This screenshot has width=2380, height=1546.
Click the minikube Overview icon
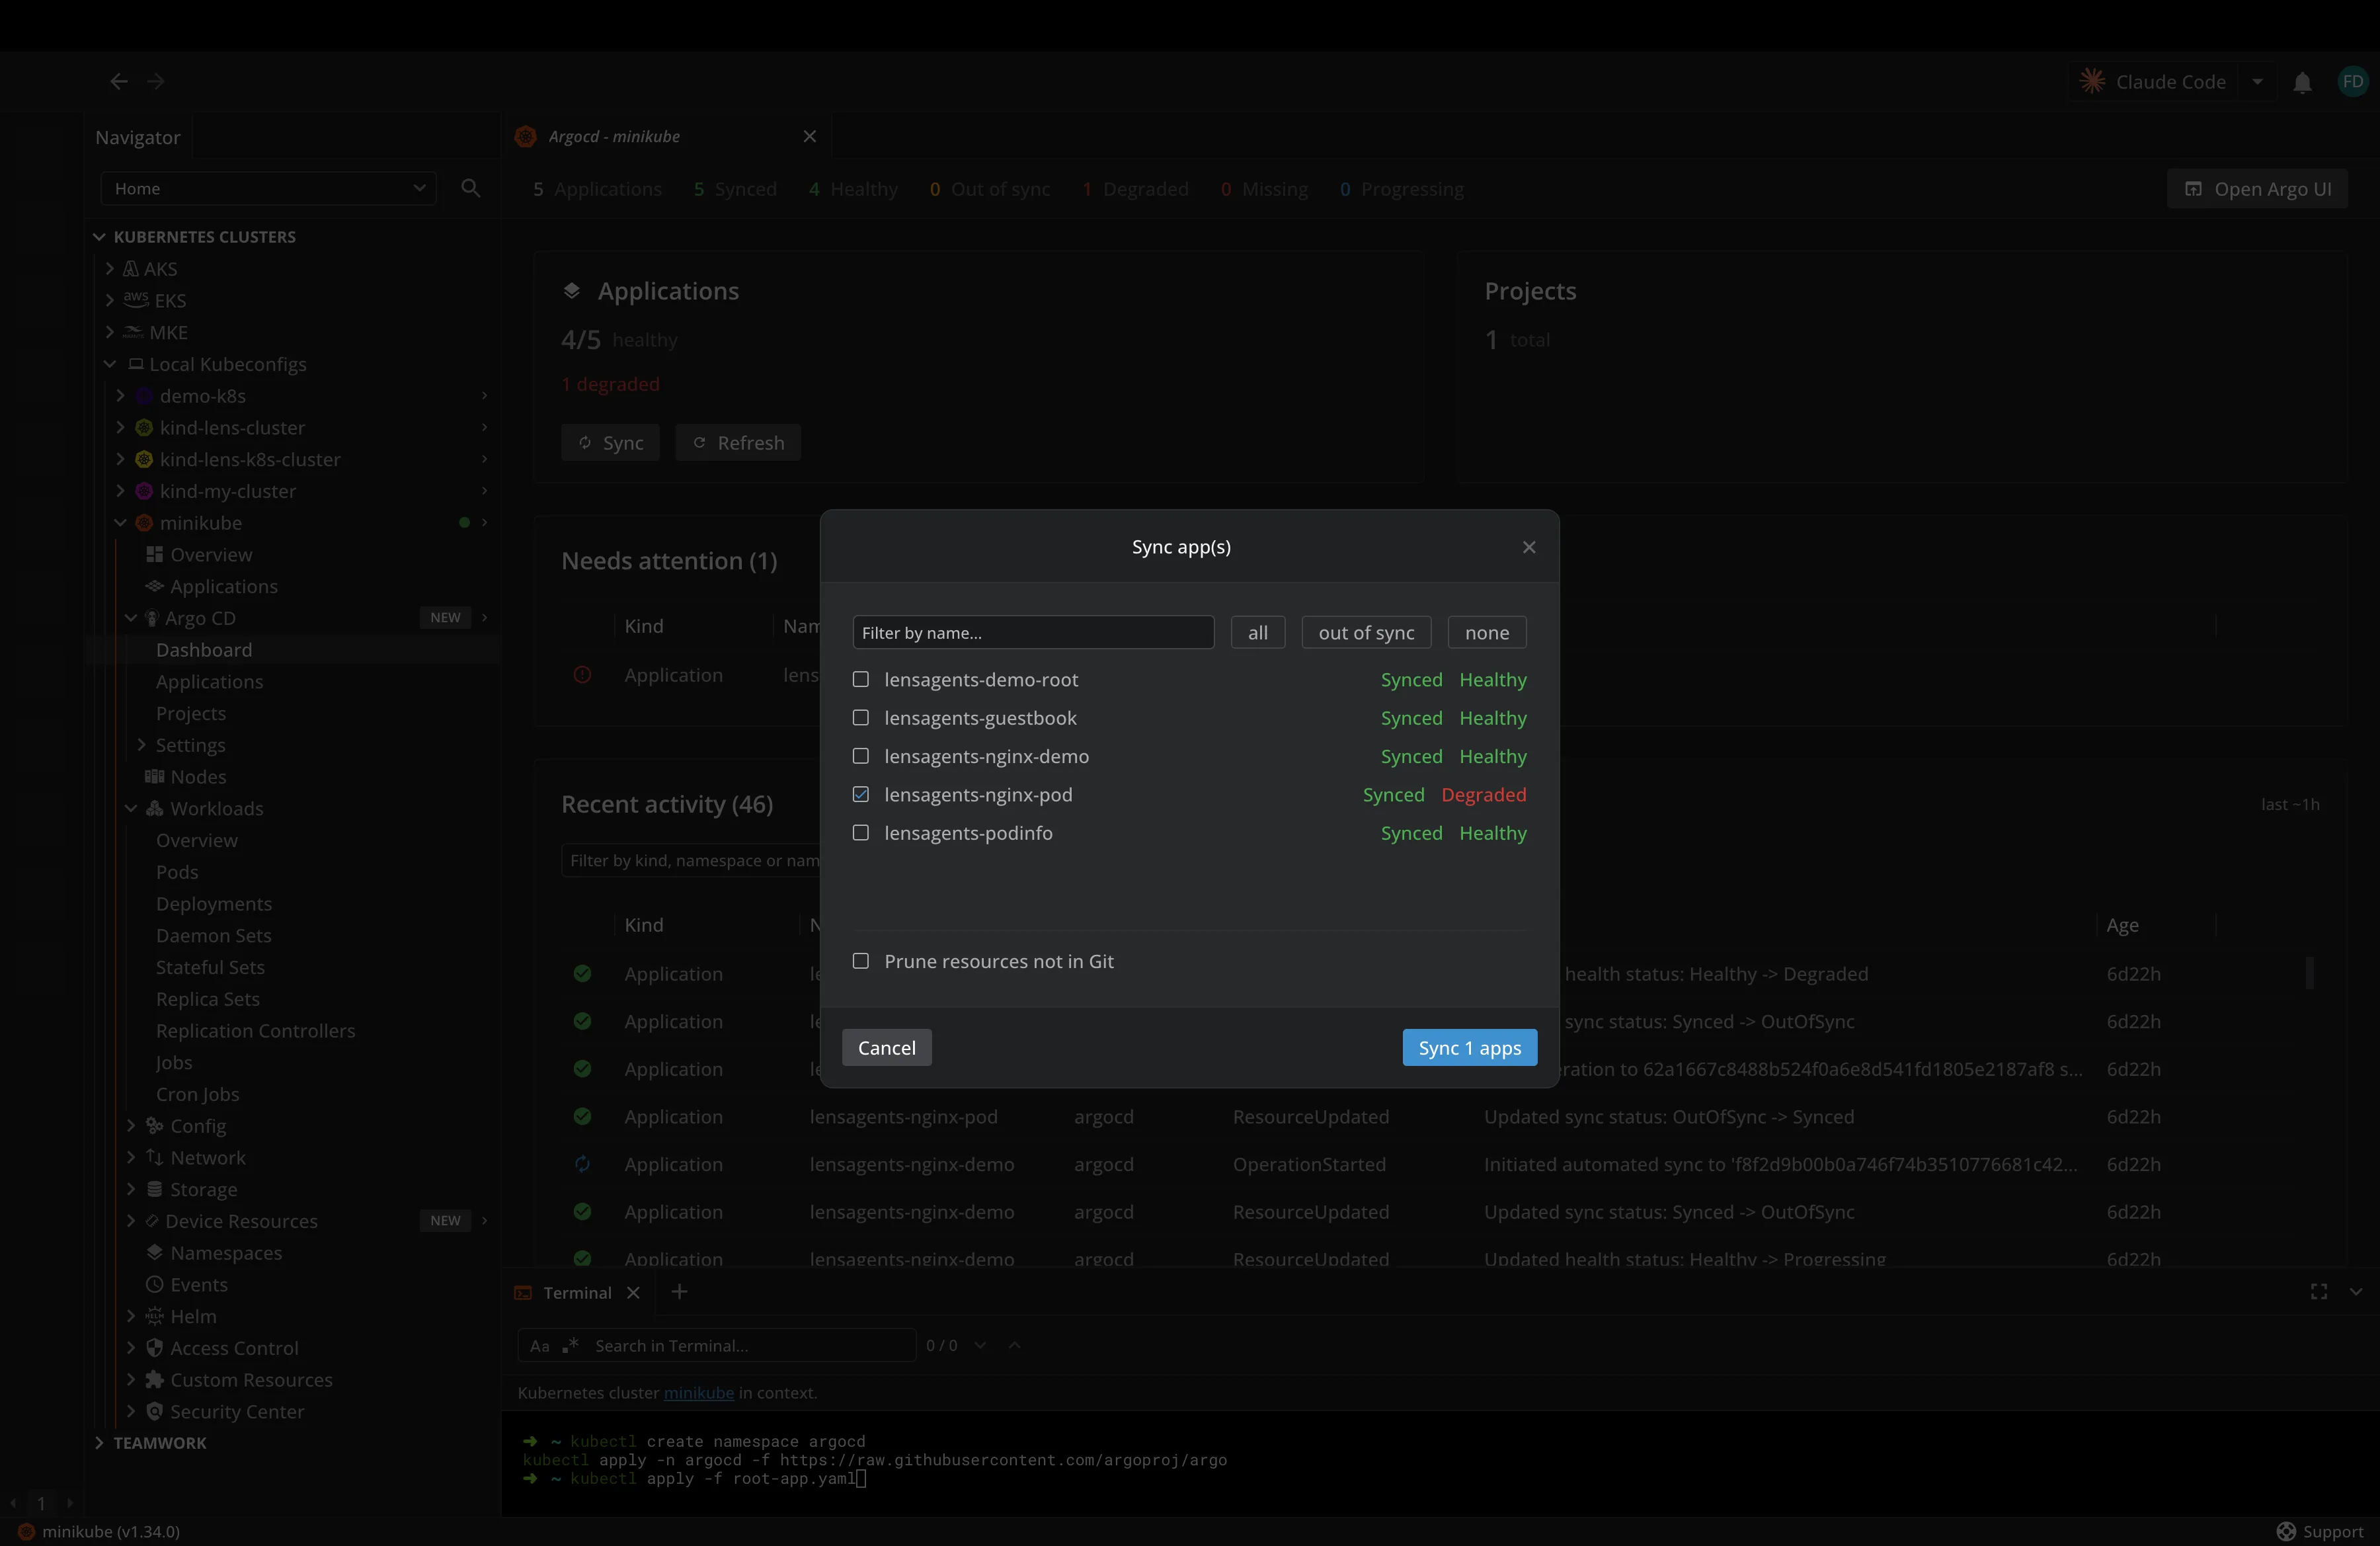(154, 554)
